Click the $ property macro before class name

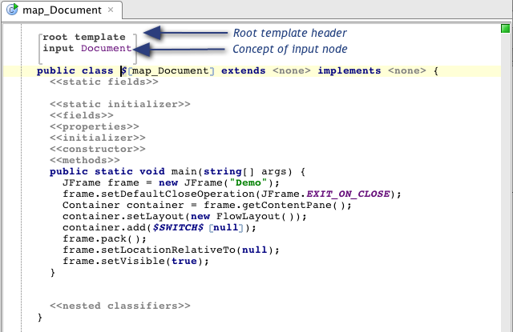click(123, 70)
